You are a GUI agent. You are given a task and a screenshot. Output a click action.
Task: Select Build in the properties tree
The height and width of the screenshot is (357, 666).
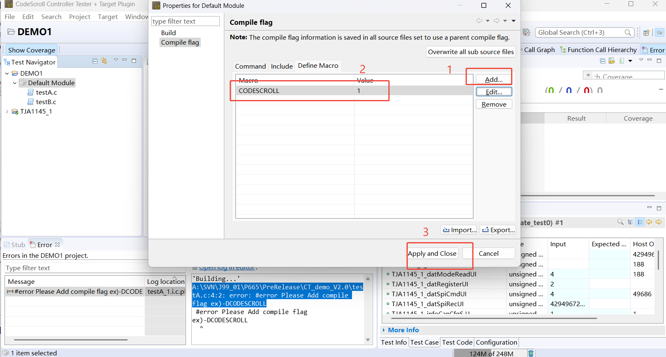pos(169,33)
